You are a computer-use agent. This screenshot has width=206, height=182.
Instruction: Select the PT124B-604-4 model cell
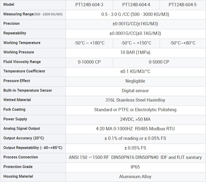pyautogui.click(x=136, y=5)
